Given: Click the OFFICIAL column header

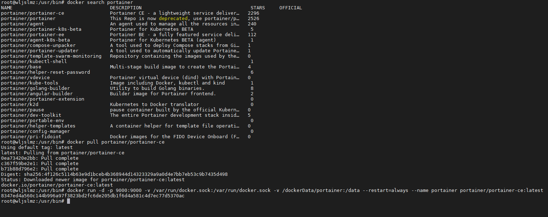Looking at the screenshot, I should click(291, 8).
